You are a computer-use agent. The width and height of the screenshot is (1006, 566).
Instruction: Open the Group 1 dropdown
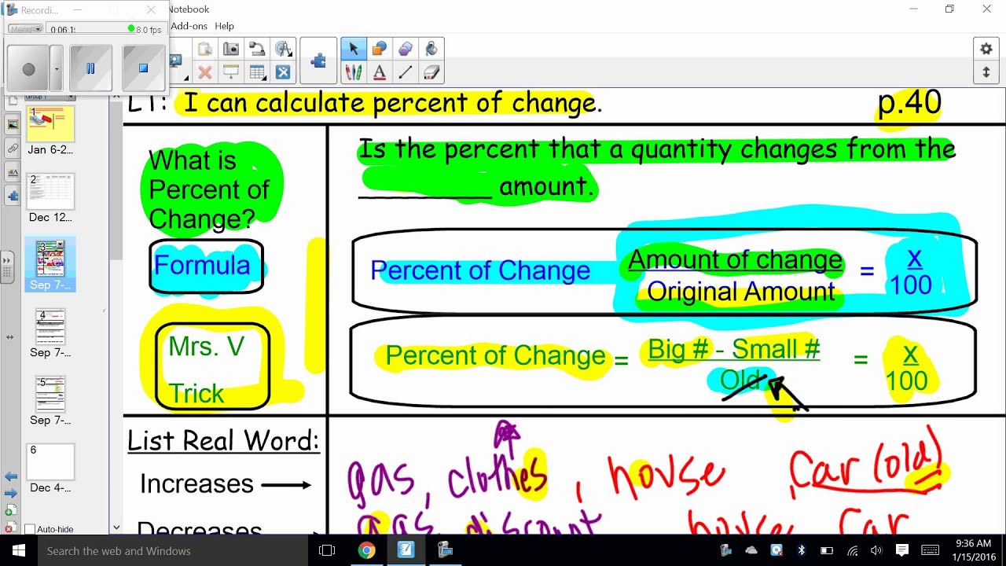point(49,97)
